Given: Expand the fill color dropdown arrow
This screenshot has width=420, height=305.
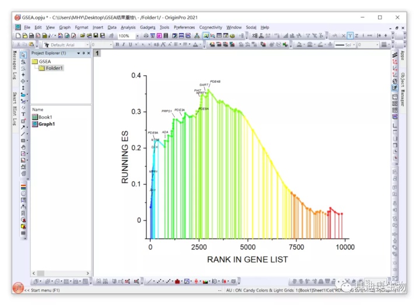Looking at the screenshot, I should tap(304, 45).
